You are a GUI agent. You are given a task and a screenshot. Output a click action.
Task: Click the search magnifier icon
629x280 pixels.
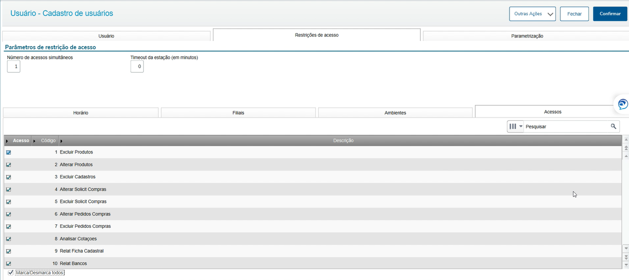coord(613,127)
